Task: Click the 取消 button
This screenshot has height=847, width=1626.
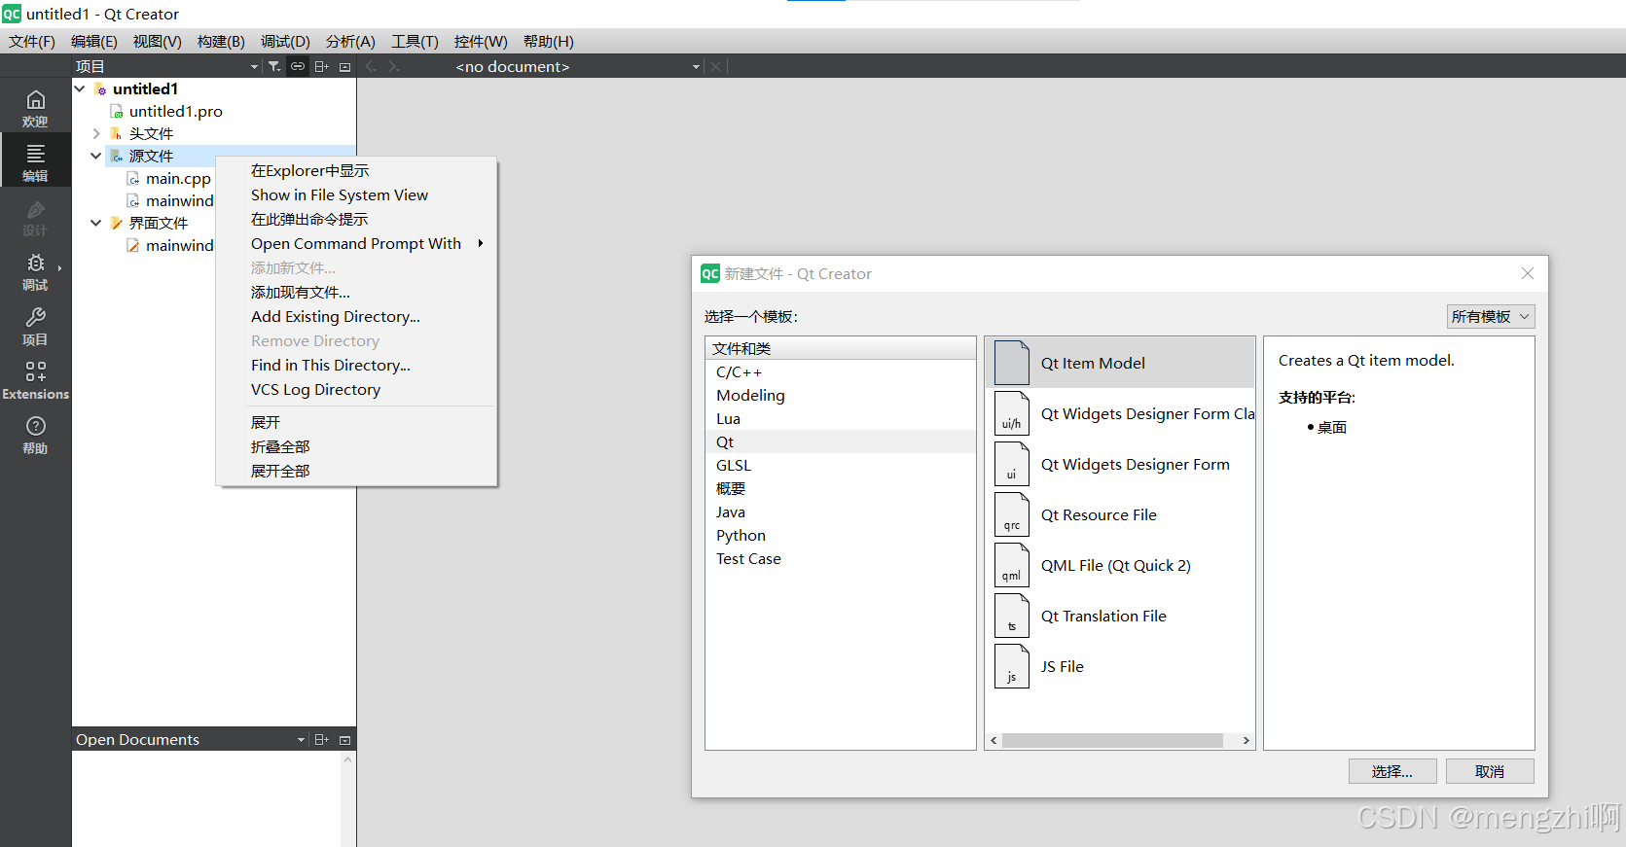Action: [1490, 771]
